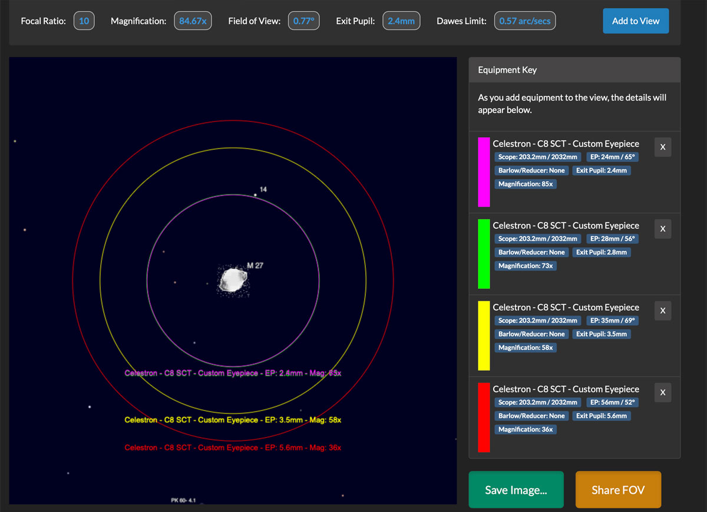Image resolution: width=707 pixels, height=512 pixels.
Task: Click the Save Image button
Action: point(516,490)
